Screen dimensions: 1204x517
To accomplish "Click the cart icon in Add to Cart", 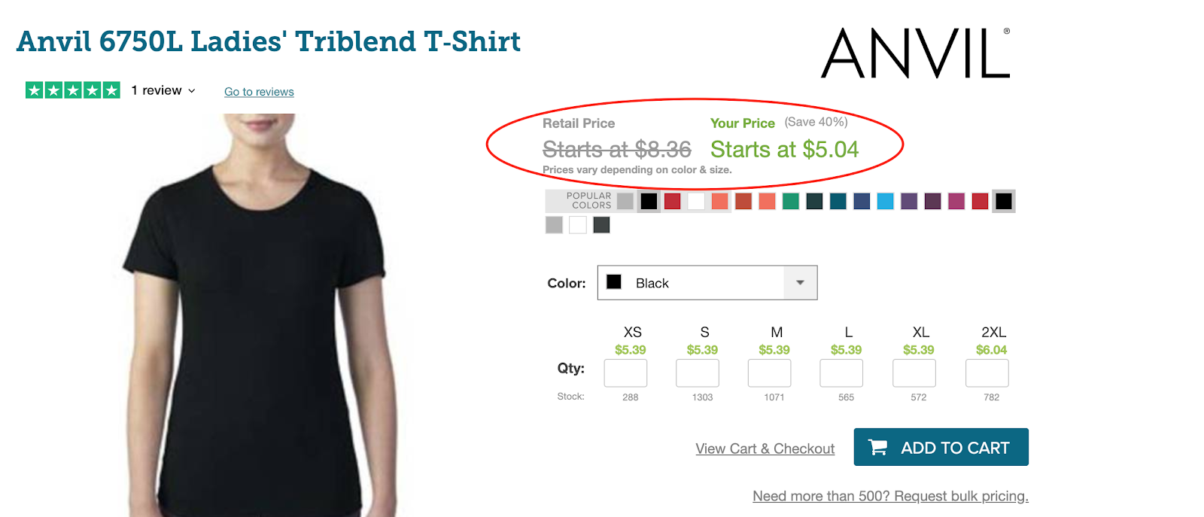I will pyautogui.click(x=877, y=447).
